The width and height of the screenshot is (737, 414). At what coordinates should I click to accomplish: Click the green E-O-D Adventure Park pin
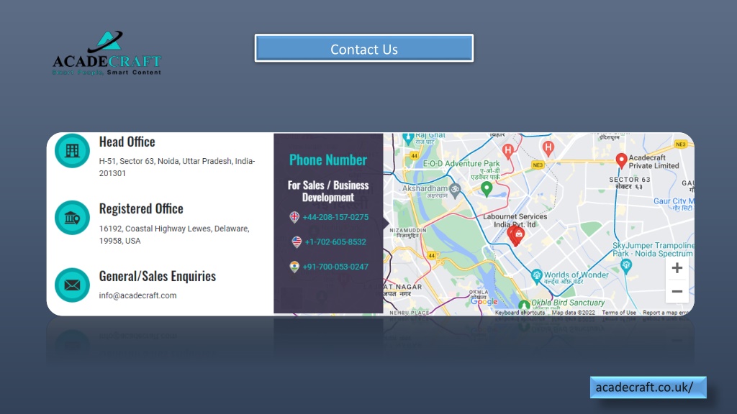click(x=487, y=189)
